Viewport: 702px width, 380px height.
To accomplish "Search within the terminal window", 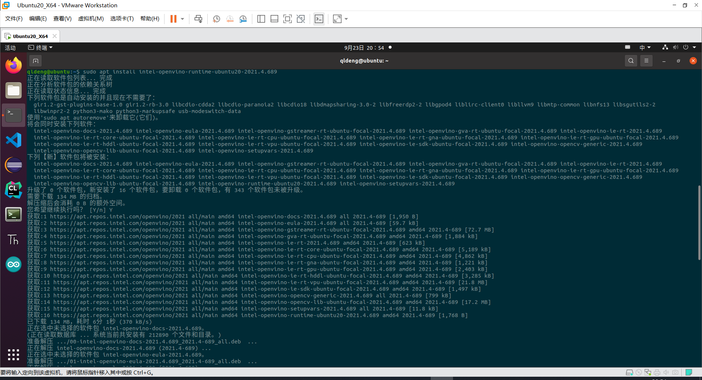I will 631,61.
